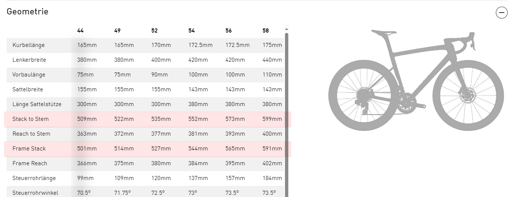Viewport: 524px width, 197px height.
Task: Click the Lenkerbreite row label
Action: (29, 60)
